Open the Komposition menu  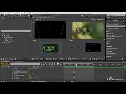tap(15, 13)
